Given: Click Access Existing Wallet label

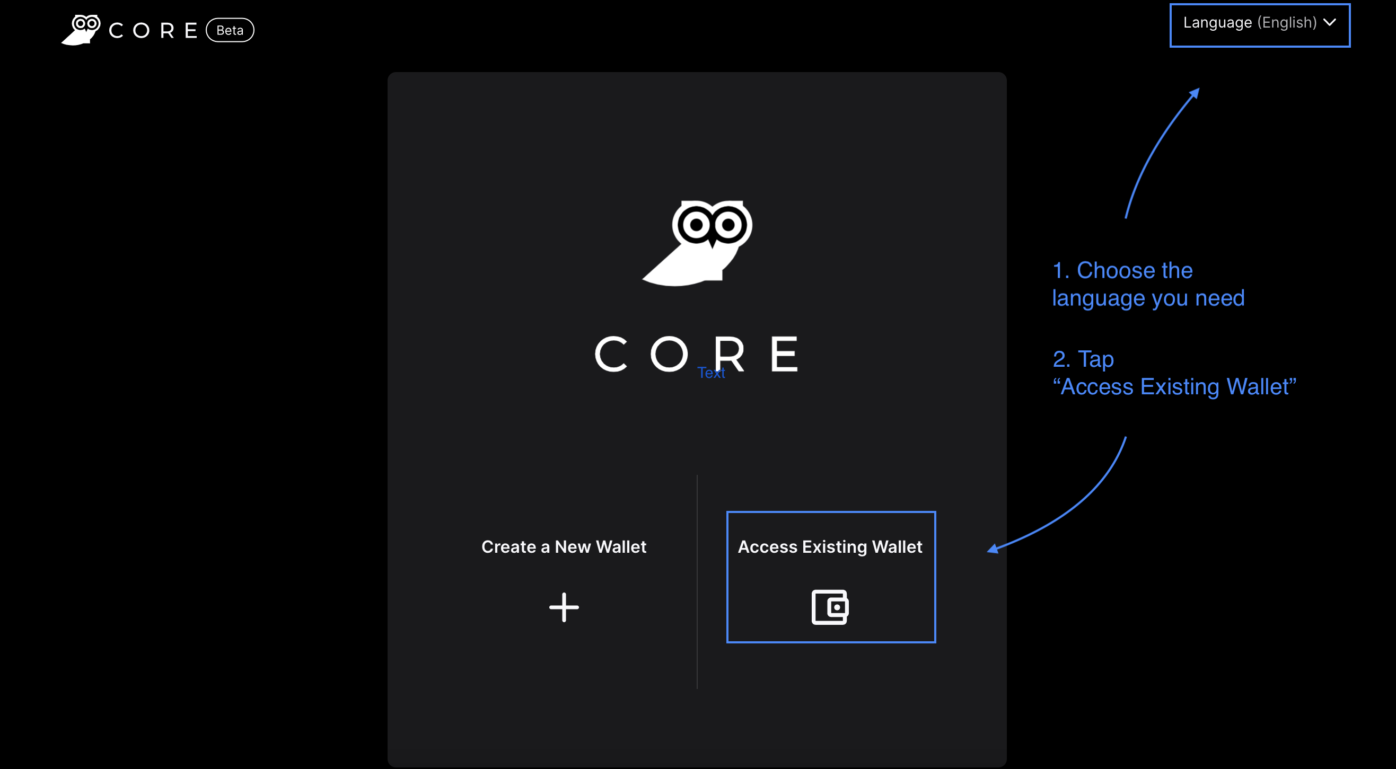Looking at the screenshot, I should [830, 546].
